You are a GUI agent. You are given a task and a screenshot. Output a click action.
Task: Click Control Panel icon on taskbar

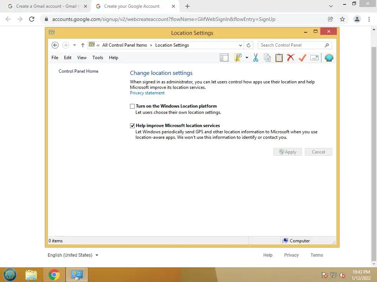[x=77, y=275]
